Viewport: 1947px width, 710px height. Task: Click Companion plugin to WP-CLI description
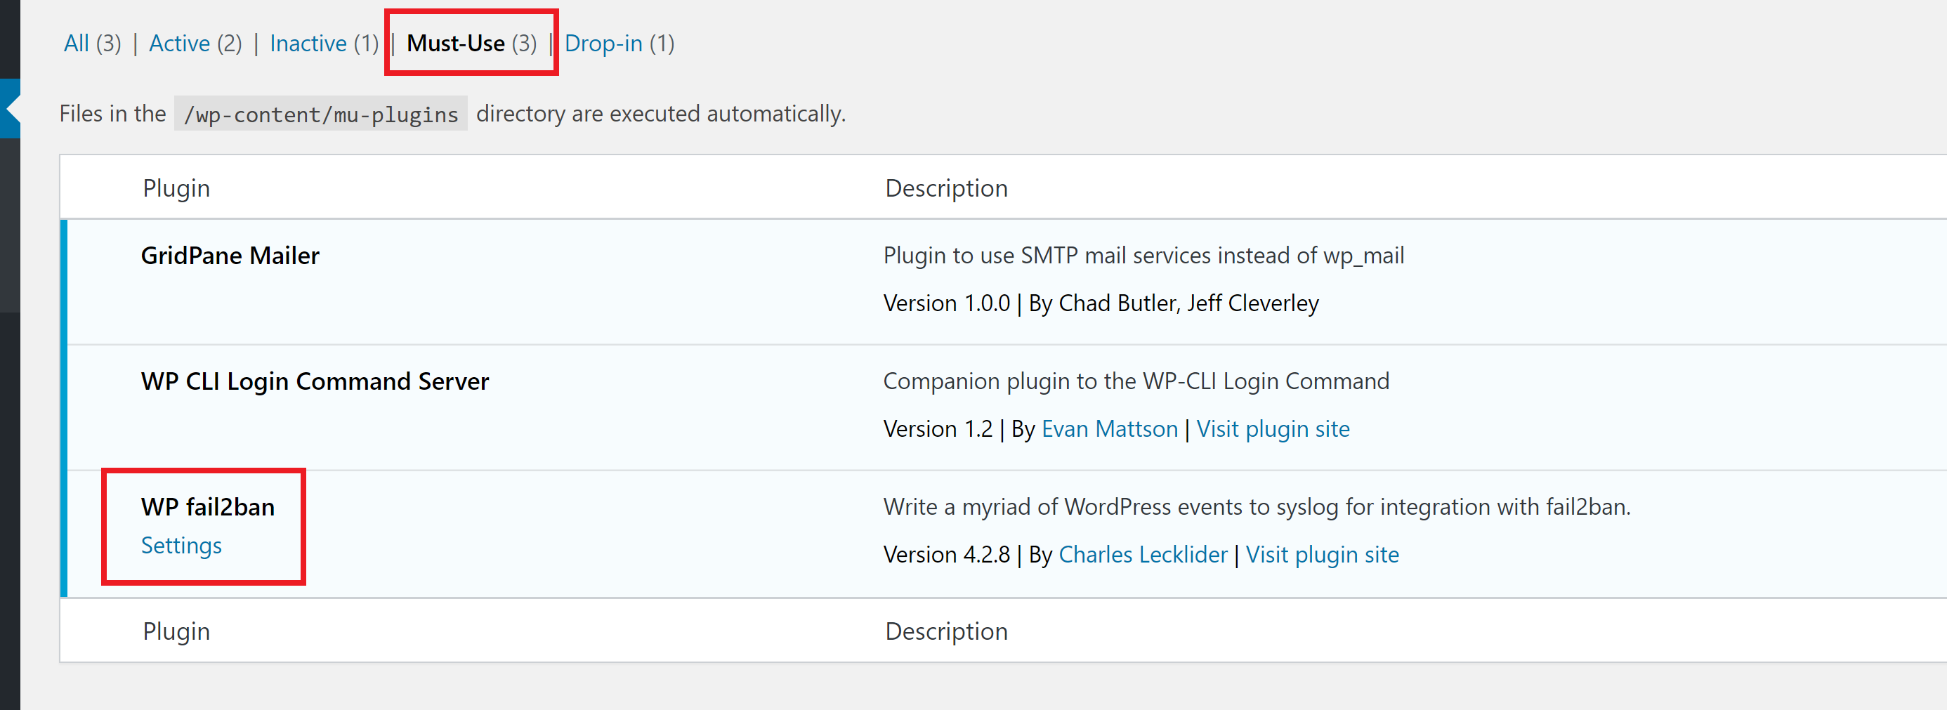pos(1136,381)
